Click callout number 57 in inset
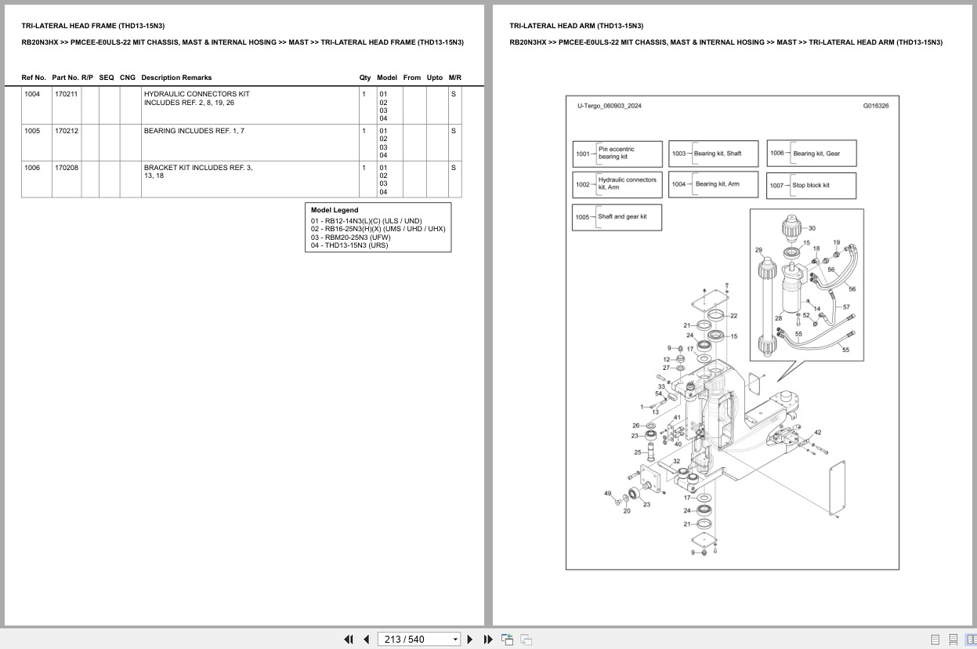Screen dimensions: 977x649 click(x=846, y=307)
